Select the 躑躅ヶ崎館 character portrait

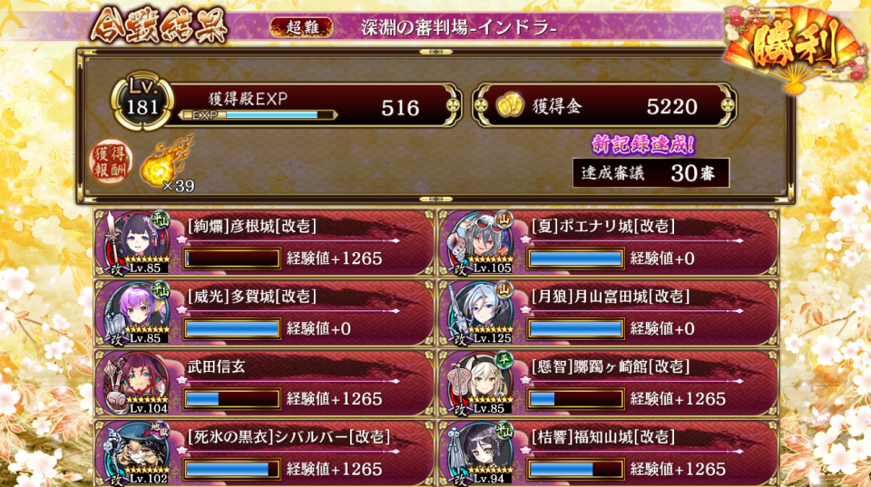(481, 383)
